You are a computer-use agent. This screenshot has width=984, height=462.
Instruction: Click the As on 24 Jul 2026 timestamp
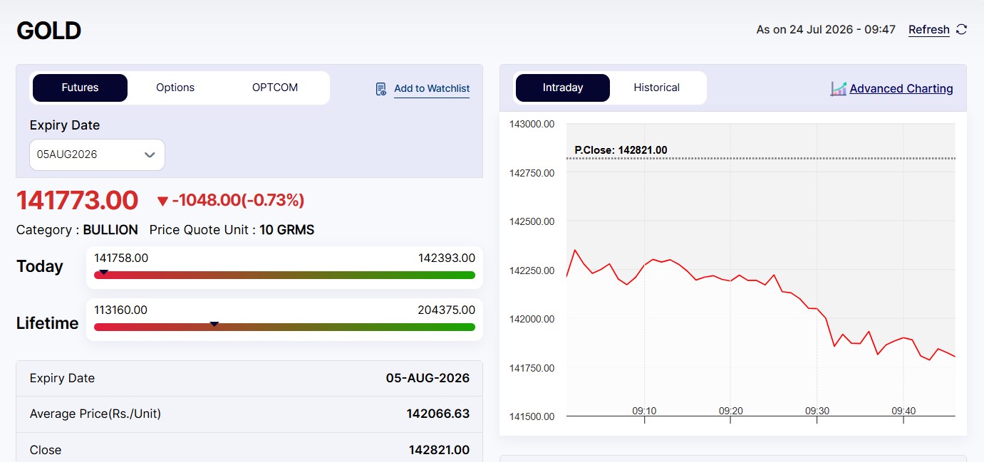(x=826, y=30)
